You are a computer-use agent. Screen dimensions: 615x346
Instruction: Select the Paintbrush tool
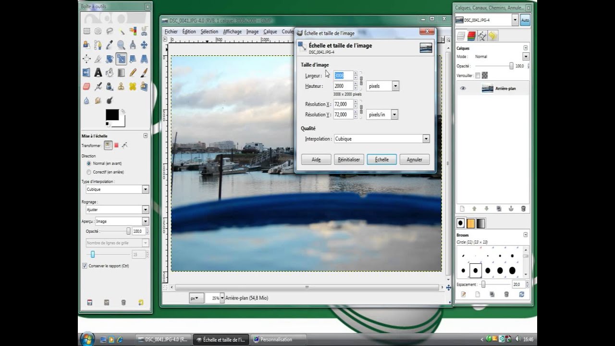click(x=144, y=73)
